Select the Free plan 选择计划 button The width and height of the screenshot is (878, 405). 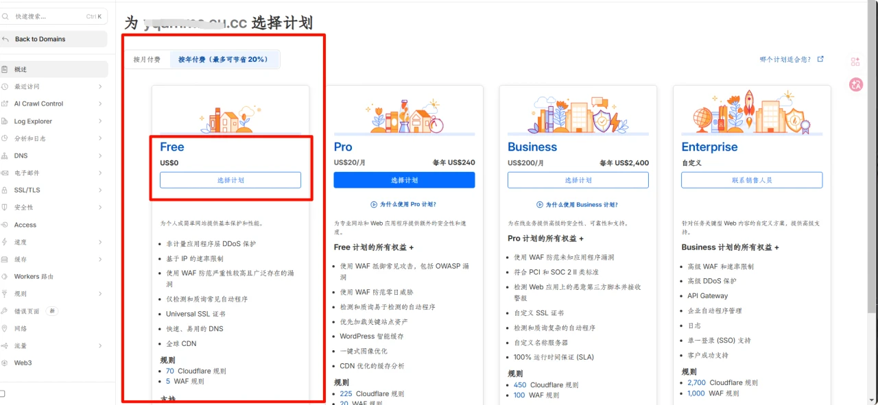coord(230,180)
